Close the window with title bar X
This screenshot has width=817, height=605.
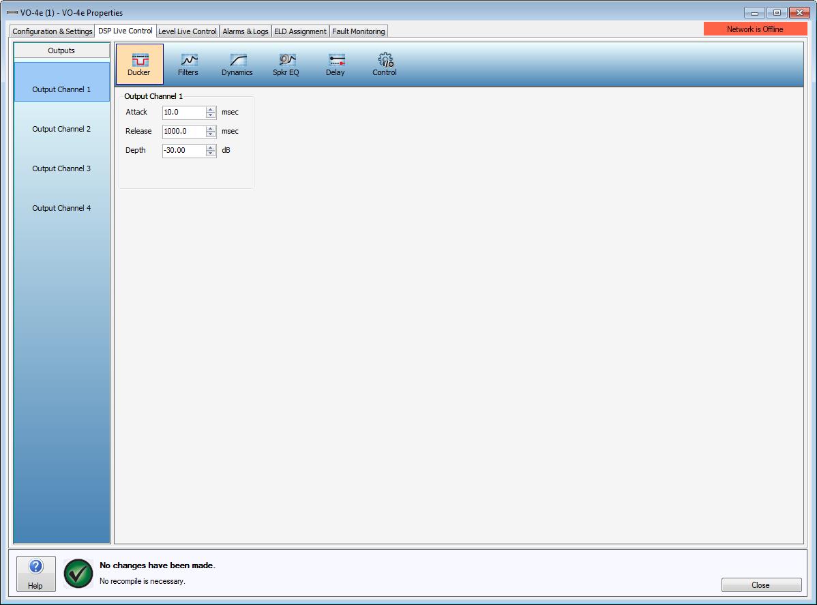point(799,13)
